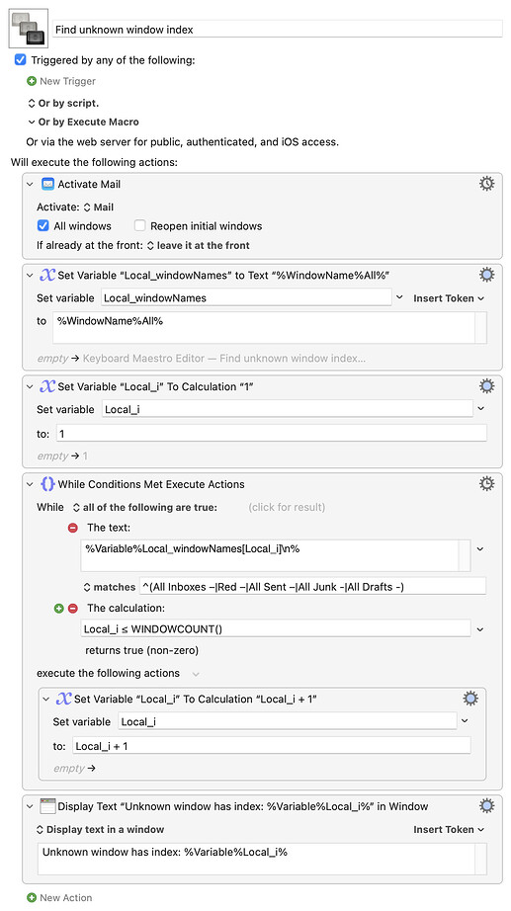
Task: Change the matches comparison popup
Action: click(110, 587)
